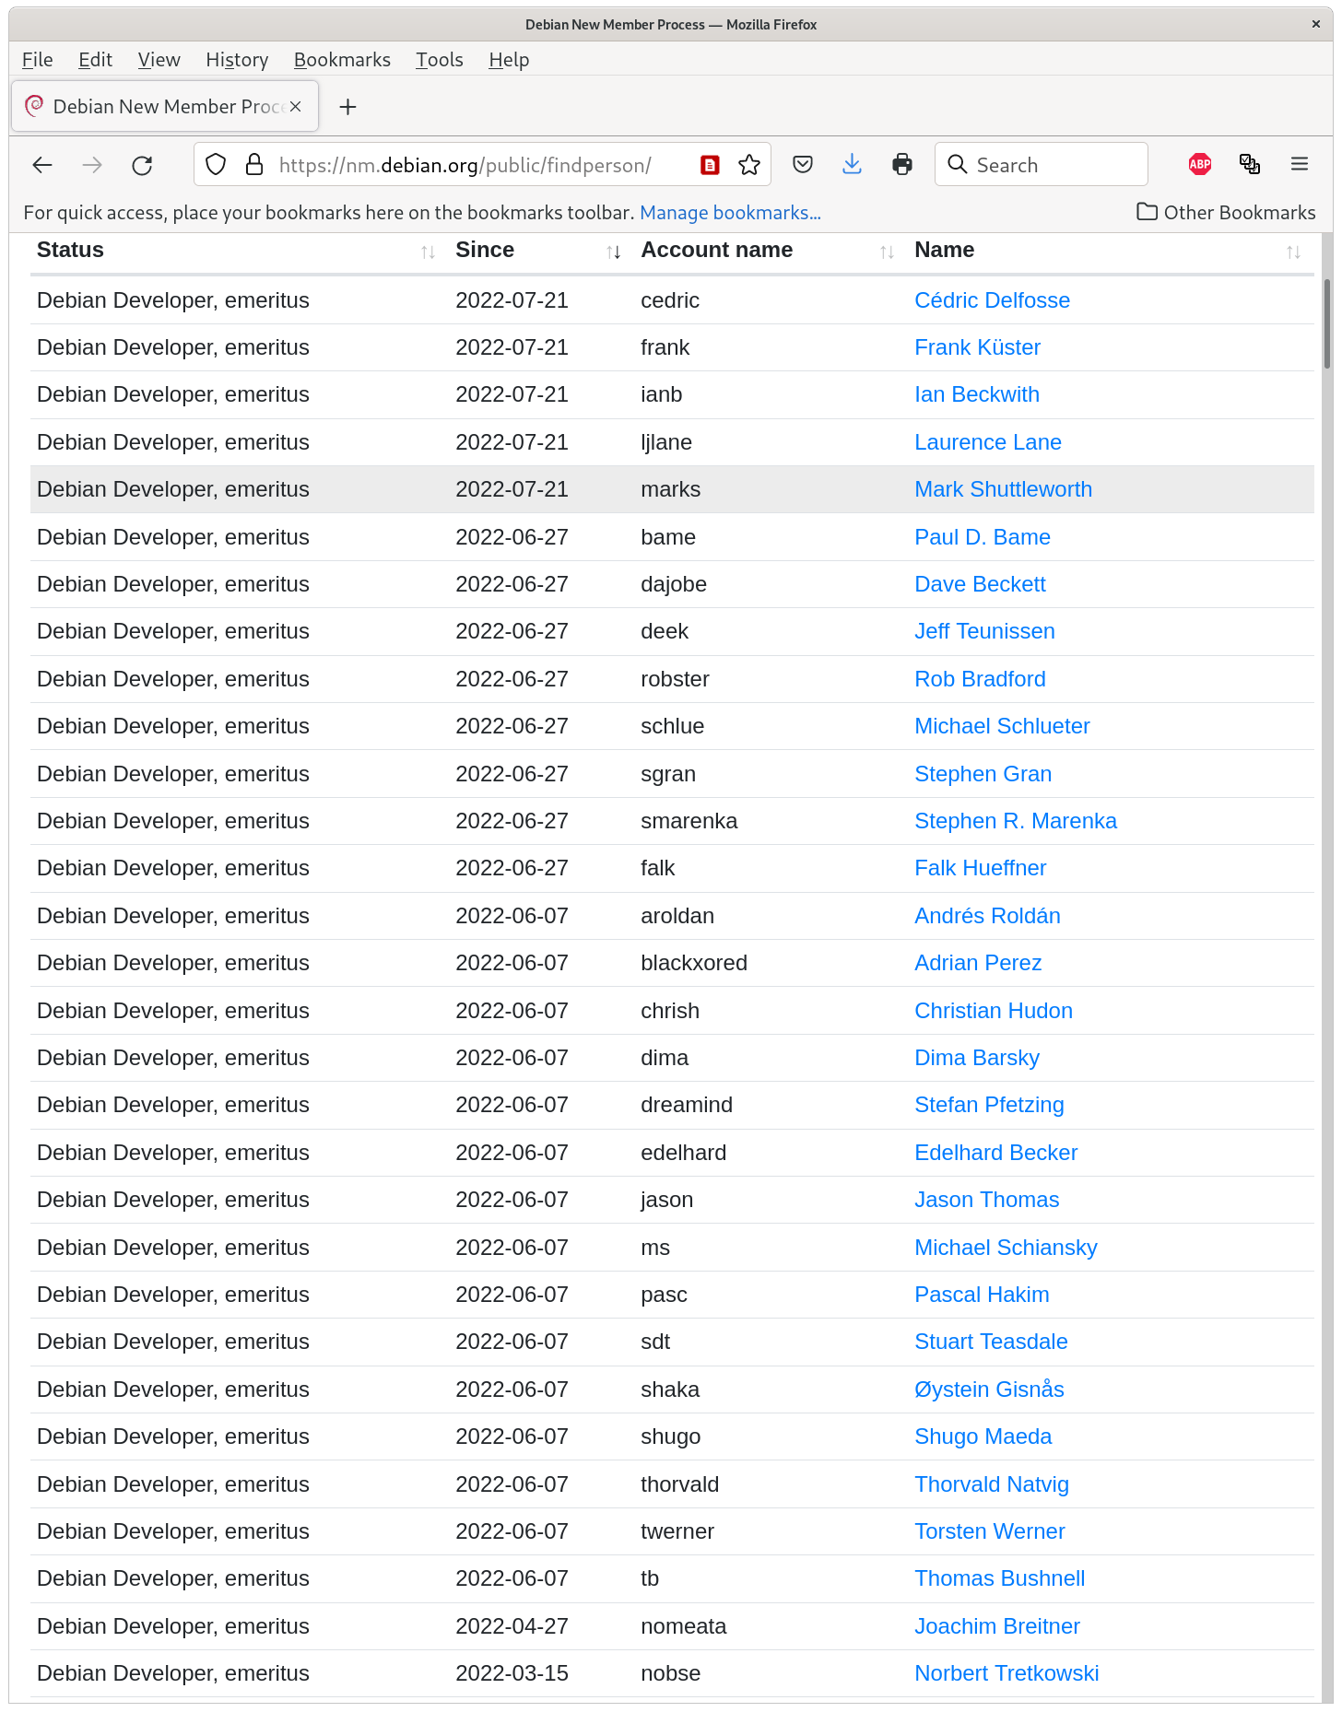Open the History menu
This screenshot has height=1712, width=1342.
(237, 60)
